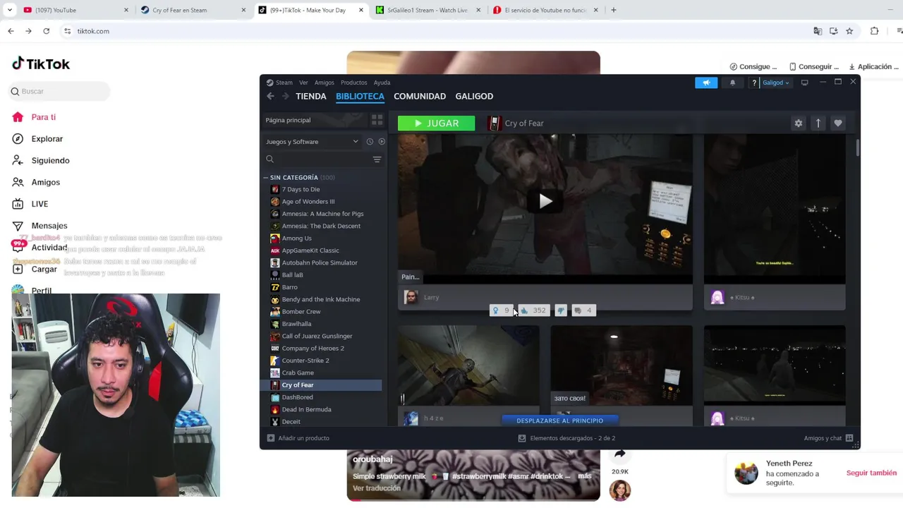
Task: Open the COMUNIDAD tab
Action: [x=420, y=96]
